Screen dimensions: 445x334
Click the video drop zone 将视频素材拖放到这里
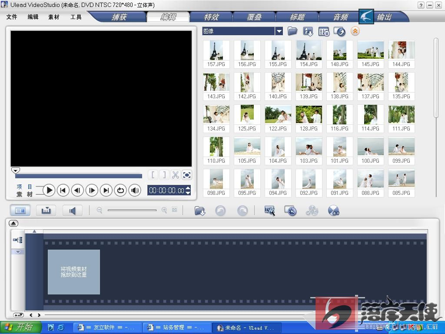tap(74, 272)
